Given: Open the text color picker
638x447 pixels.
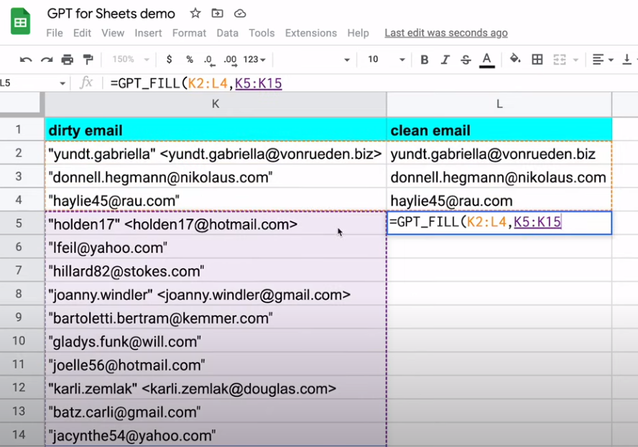Looking at the screenshot, I should pyautogui.click(x=486, y=60).
